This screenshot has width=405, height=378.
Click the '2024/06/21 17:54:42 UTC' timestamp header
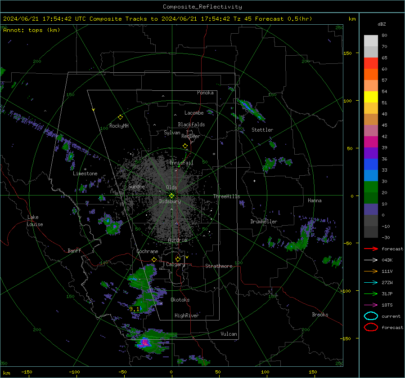45,19
